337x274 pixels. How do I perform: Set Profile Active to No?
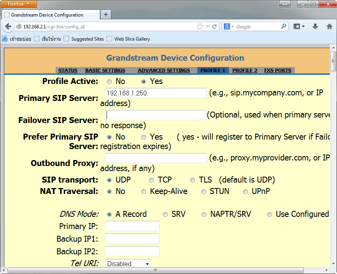pyautogui.click(x=109, y=82)
